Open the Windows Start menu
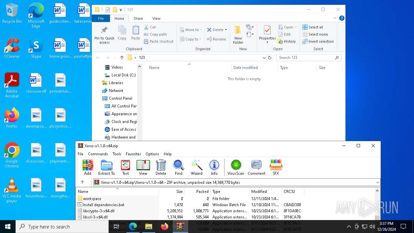The image size is (414, 233). (8, 227)
